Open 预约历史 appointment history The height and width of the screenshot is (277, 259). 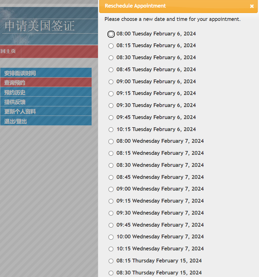point(15,92)
